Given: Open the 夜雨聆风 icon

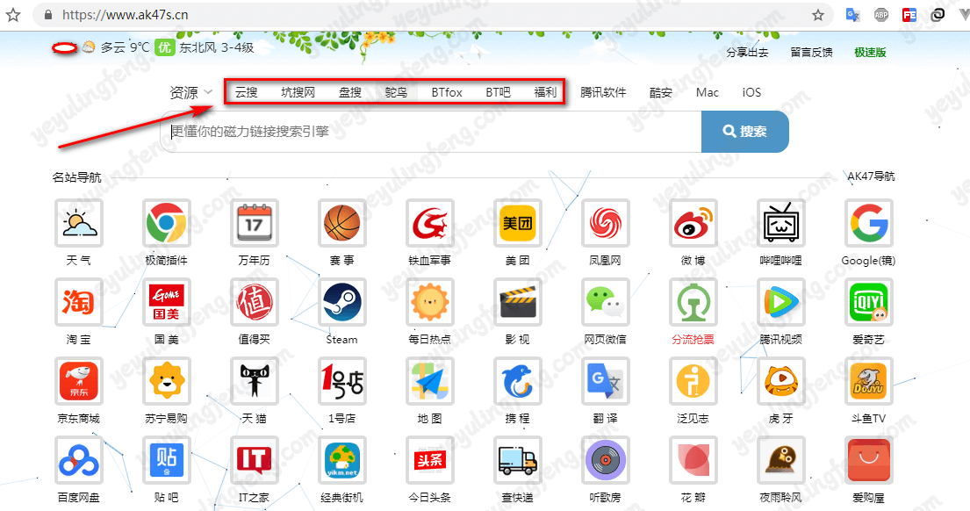Looking at the screenshot, I should tap(780, 460).
